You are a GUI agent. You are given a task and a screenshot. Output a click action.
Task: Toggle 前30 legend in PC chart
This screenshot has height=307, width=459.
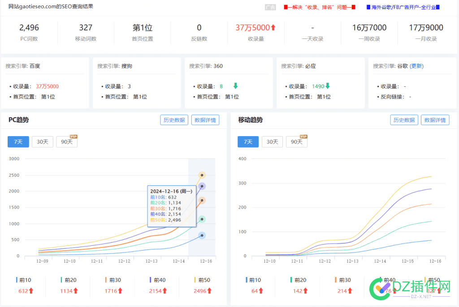click(113, 280)
